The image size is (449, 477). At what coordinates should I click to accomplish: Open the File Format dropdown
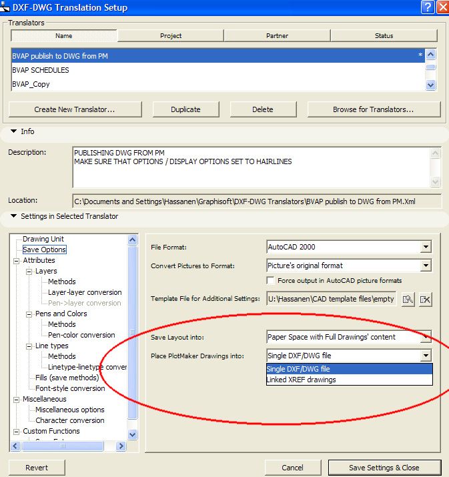(426, 247)
